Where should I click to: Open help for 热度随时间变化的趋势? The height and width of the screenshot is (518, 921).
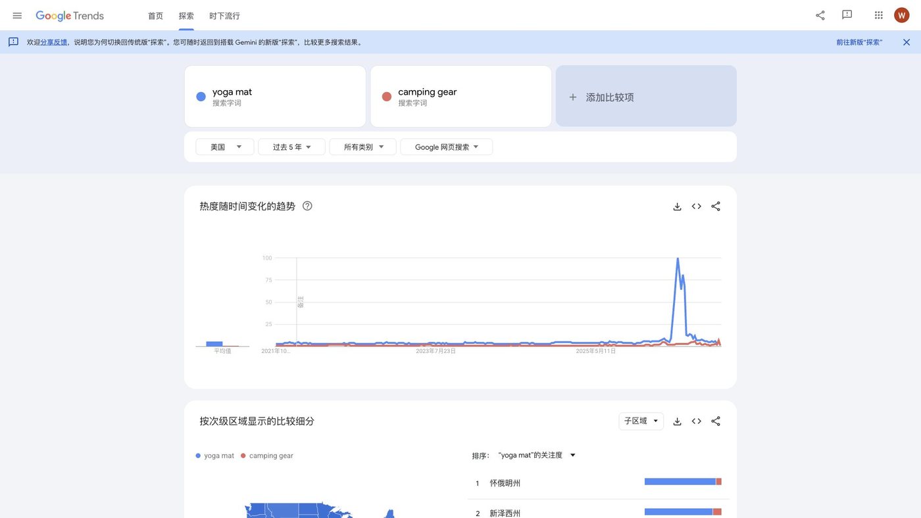(x=307, y=206)
